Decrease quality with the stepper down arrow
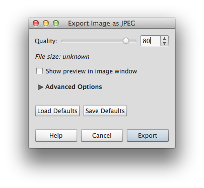 165,43
